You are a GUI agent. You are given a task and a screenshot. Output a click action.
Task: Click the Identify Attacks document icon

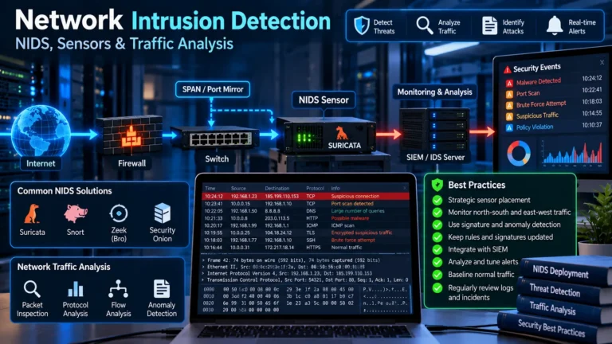[x=489, y=25]
